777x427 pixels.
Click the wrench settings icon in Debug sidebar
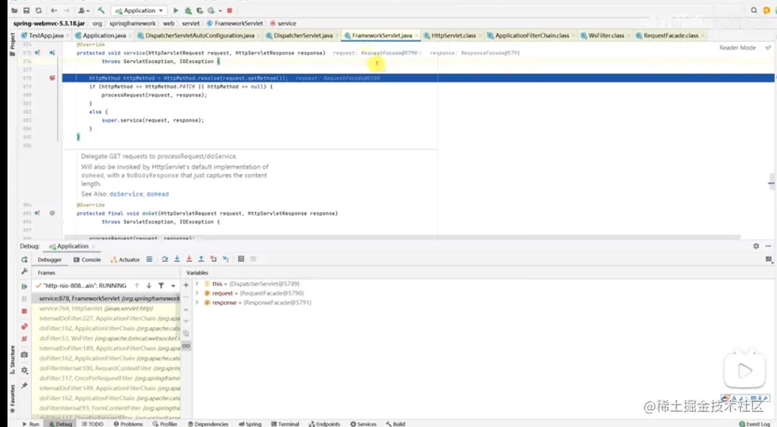pyautogui.click(x=24, y=272)
